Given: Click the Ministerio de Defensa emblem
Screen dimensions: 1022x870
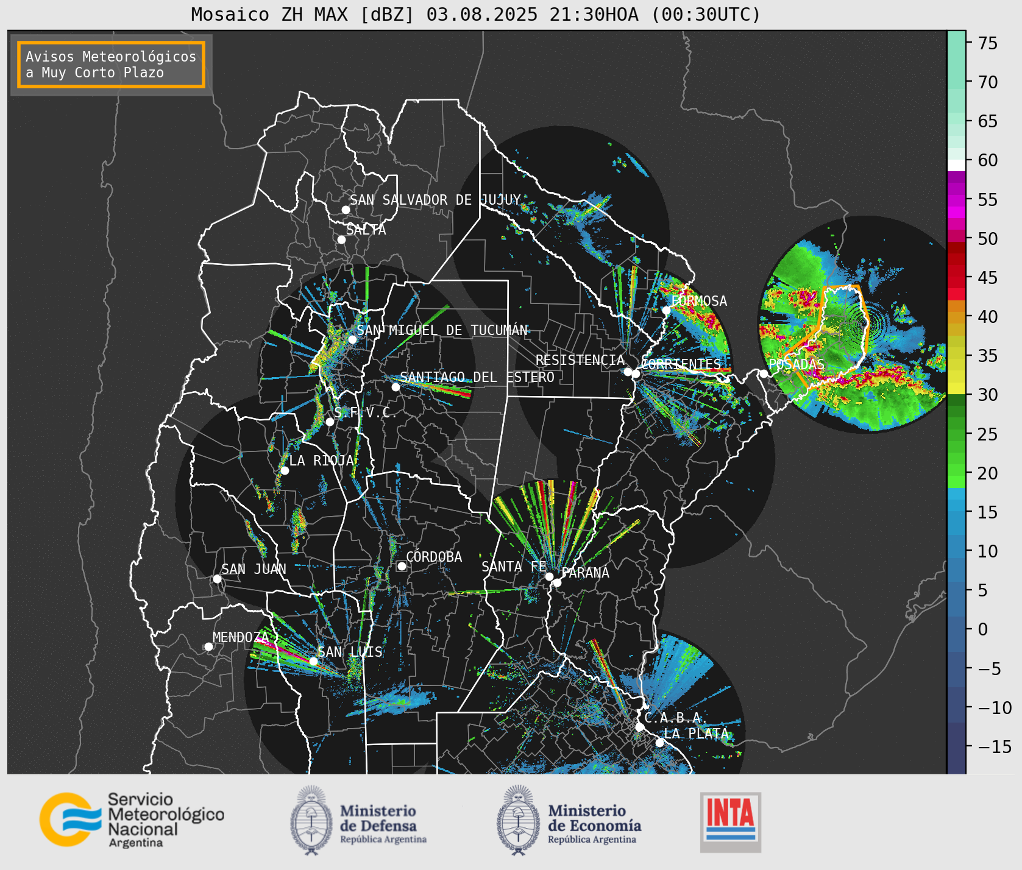Looking at the screenshot, I should [312, 820].
